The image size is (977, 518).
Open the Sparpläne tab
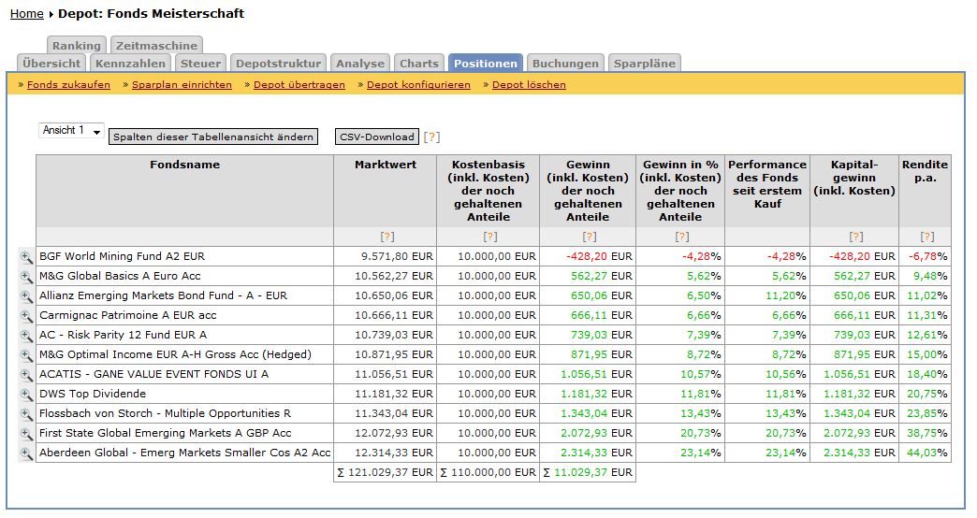644,64
